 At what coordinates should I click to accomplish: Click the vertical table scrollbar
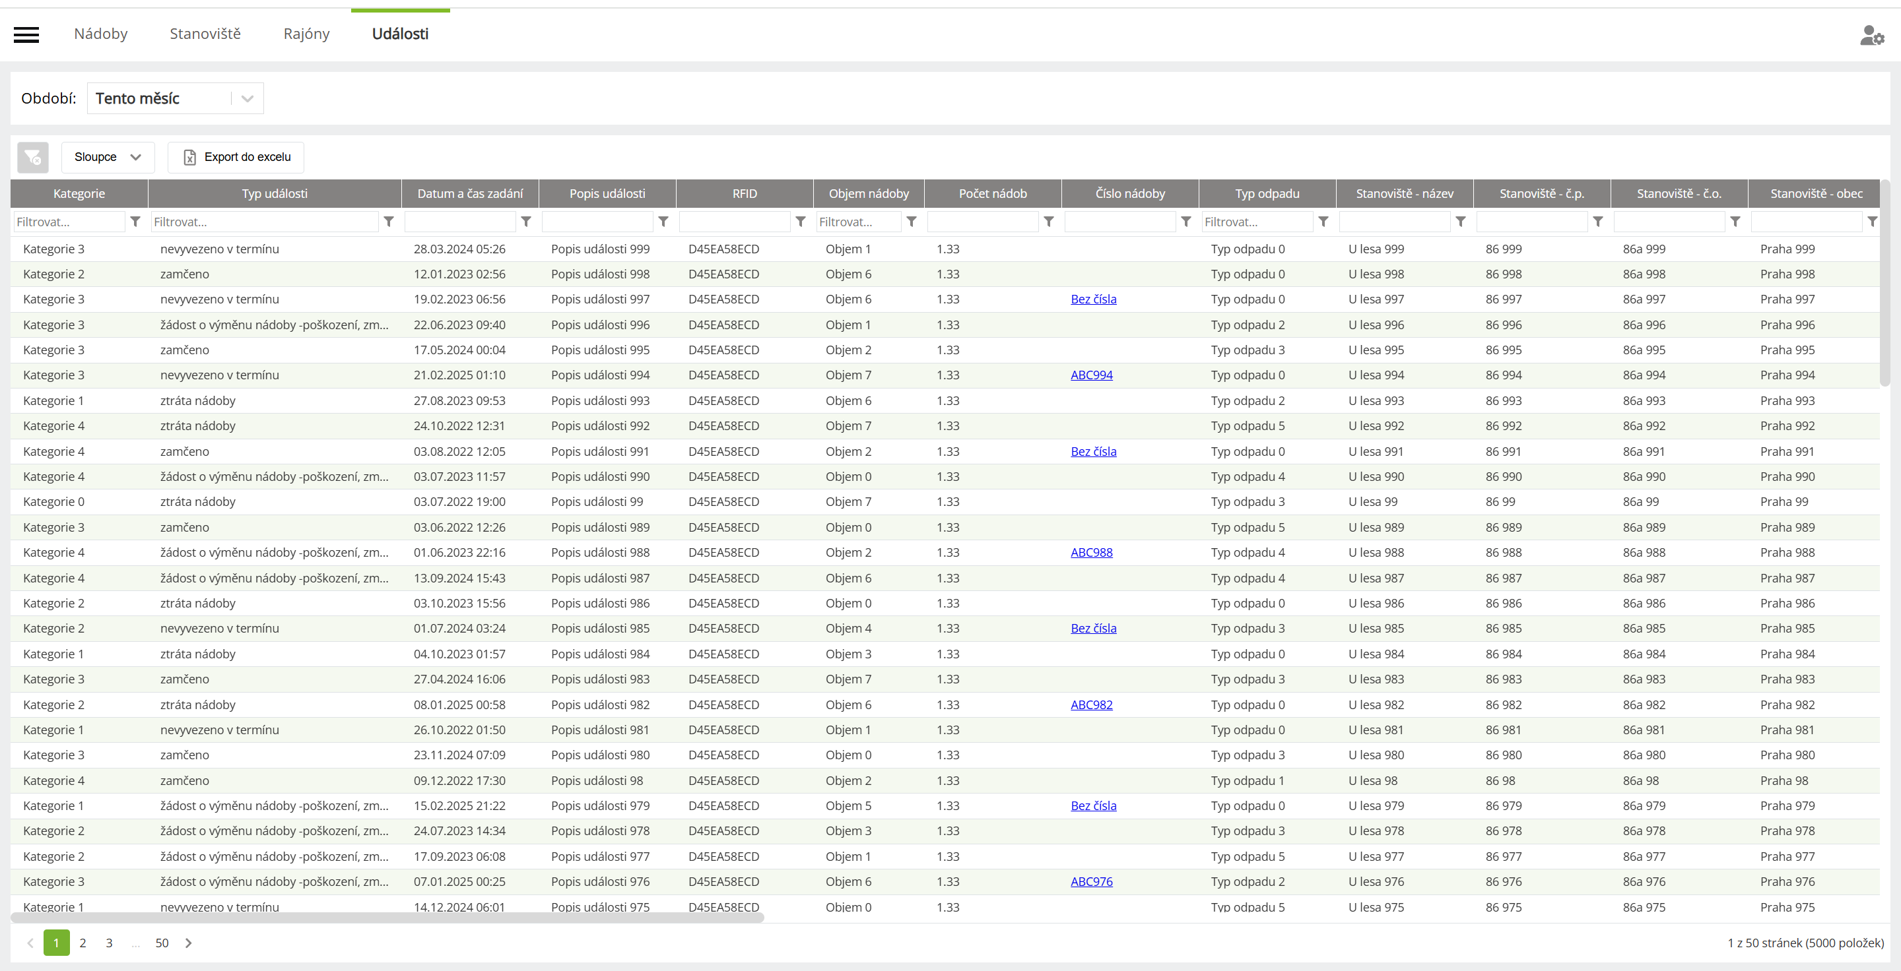tap(1886, 283)
